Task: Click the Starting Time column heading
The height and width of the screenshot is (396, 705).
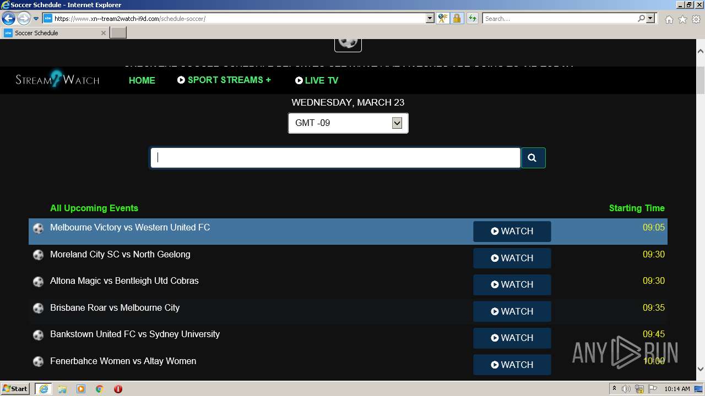Action: pyautogui.click(x=637, y=208)
